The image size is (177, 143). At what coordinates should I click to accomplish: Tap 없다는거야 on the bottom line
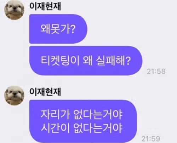98,128
